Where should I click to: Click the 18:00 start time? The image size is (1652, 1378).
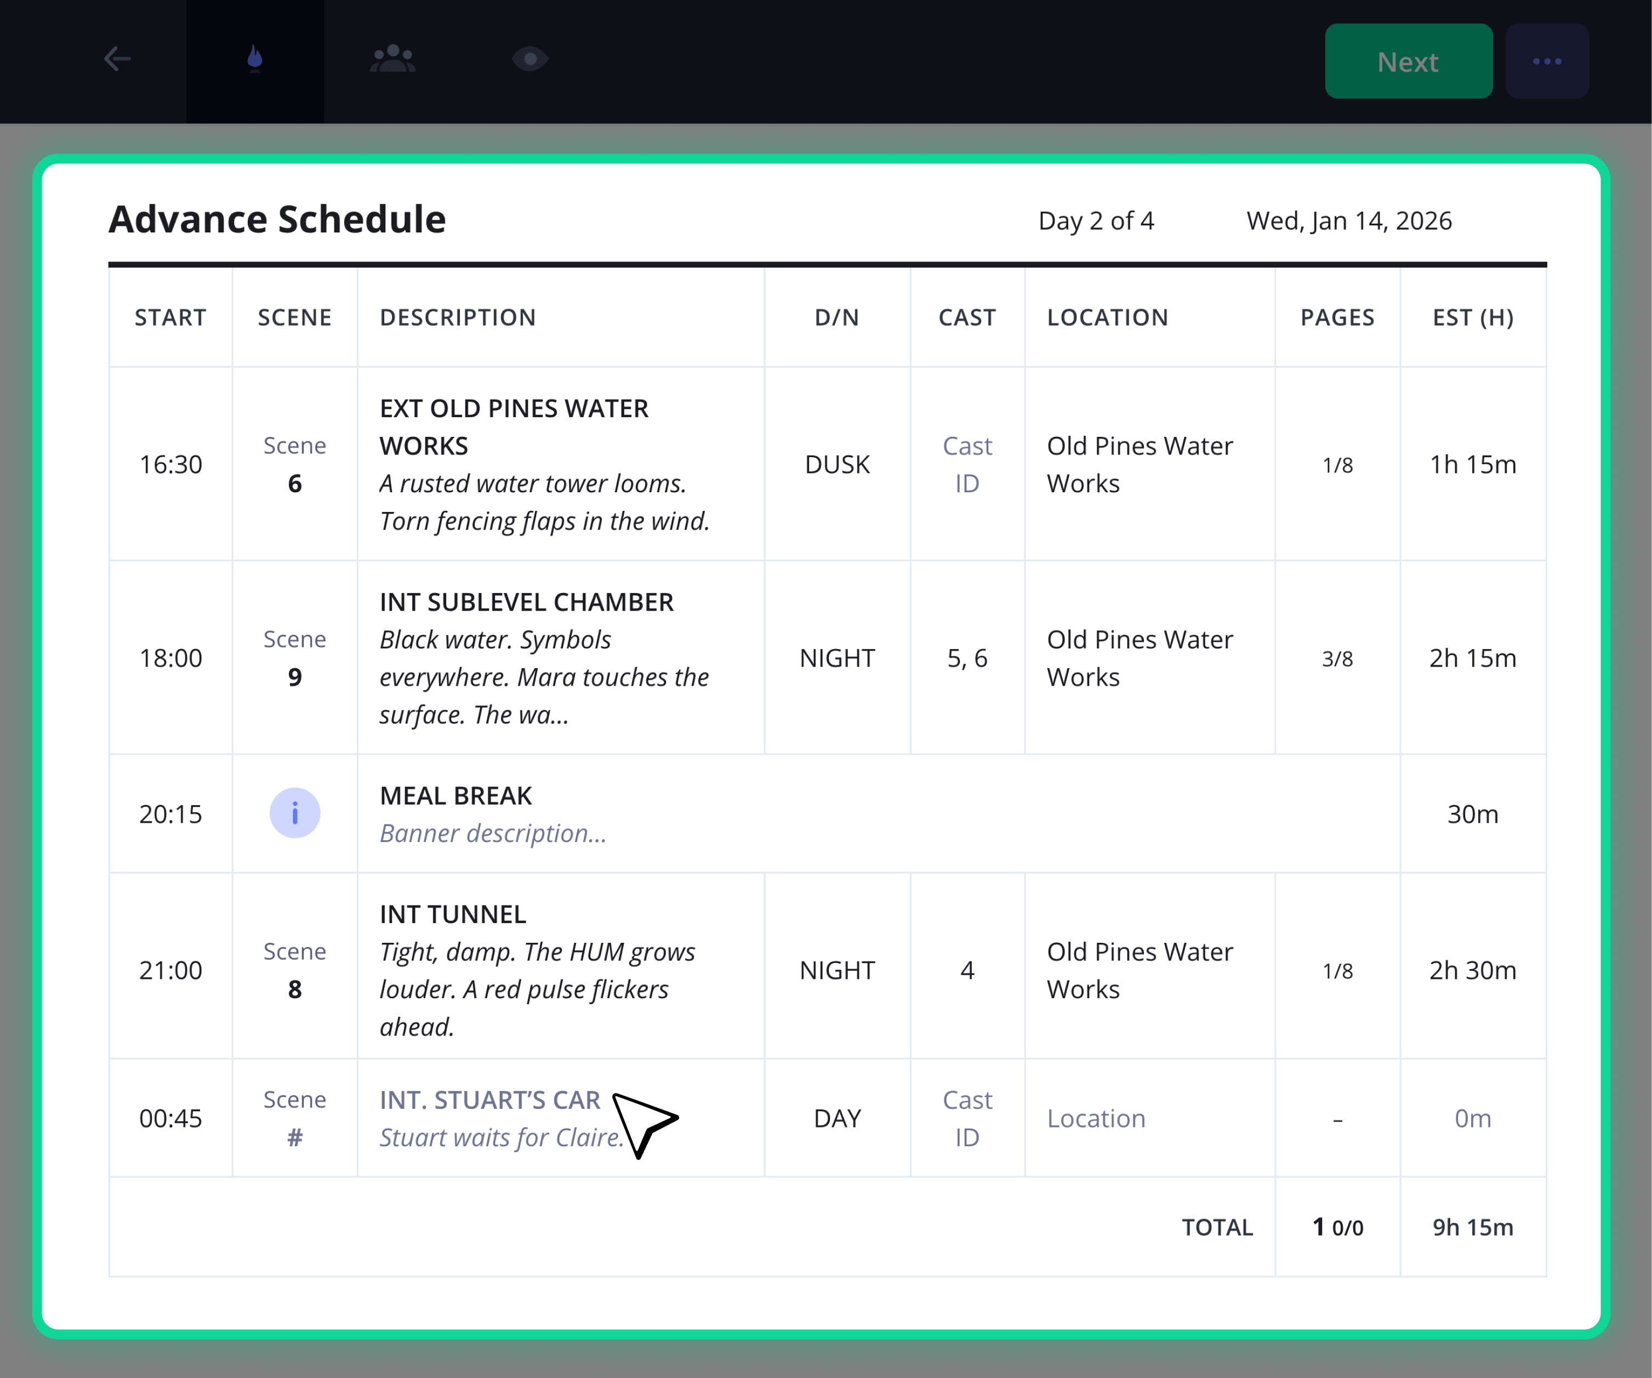coord(170,658)
